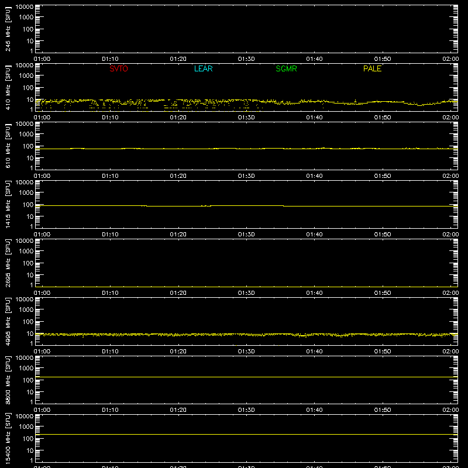Click the 01:20 label under the 610 MHz plot
The image size is (468, 468).
pyautogui.click(x=178, y=176)
